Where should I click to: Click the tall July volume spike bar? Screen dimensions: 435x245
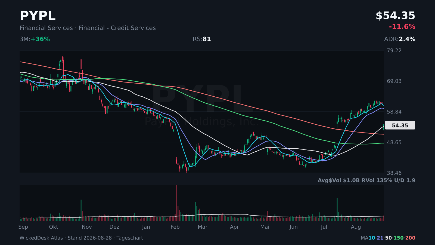(337, 209)
